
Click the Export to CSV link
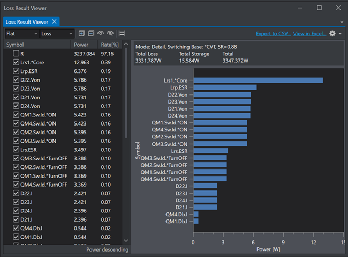click(273, 33)
